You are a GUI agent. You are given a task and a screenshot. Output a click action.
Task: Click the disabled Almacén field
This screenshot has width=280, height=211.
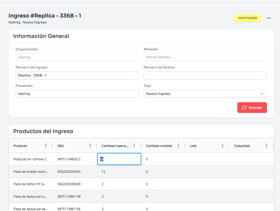(x=205, y=57)
